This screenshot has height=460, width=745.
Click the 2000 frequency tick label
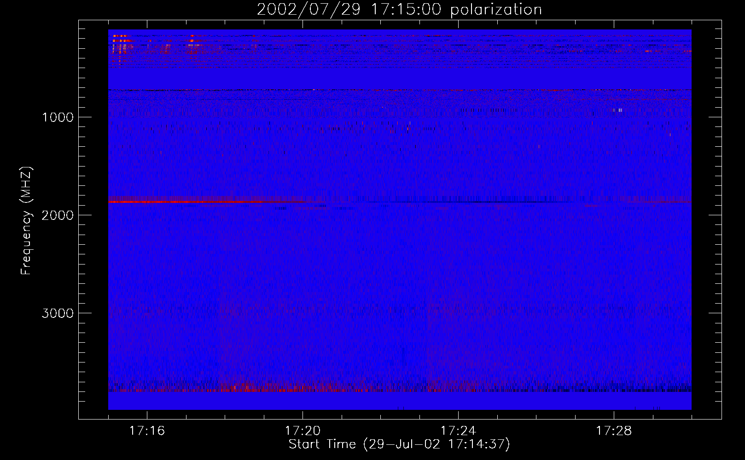tap(58, 215)
